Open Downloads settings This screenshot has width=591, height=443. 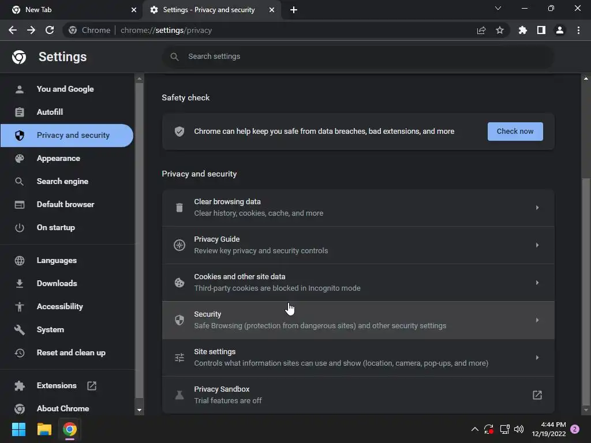[x=67, y=284]
